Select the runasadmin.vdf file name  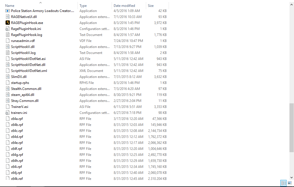coord(23,41)
